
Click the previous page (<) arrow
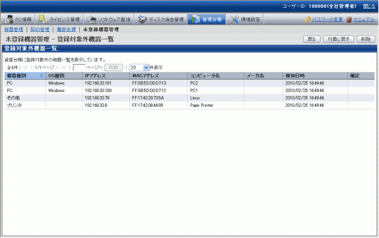[31, 67]
